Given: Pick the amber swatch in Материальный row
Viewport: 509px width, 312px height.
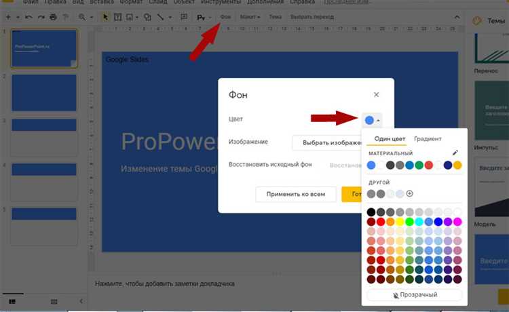Looking at the screenshot, I should coord(457,165).
